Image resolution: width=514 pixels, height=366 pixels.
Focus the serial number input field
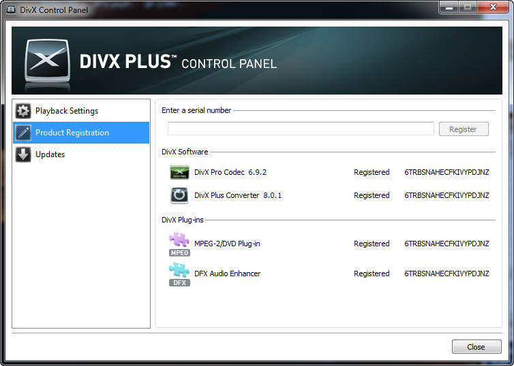point(301,129)
